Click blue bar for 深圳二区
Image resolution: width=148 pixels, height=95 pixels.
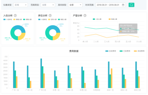[123, 78]
